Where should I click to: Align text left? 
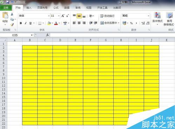point(74,23)
